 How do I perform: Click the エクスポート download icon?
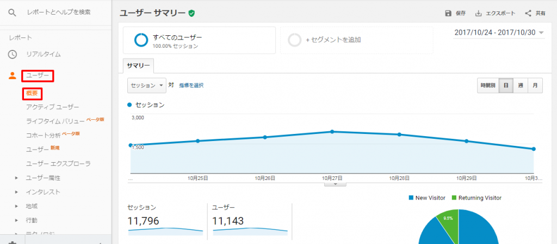[x=479, y=14]
